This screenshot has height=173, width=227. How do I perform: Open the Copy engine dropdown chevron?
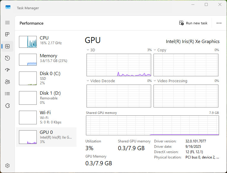[155, 50]
